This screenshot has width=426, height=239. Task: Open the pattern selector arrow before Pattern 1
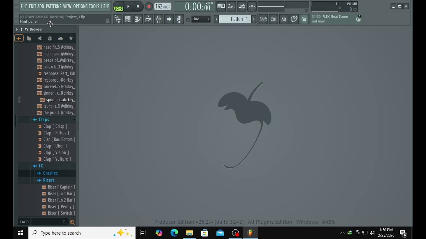tap(216, 19)
